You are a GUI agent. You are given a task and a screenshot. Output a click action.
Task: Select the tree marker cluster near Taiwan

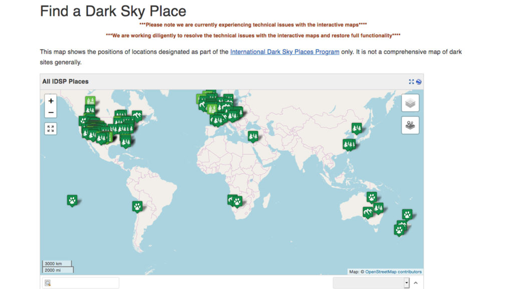pos(349,144)
